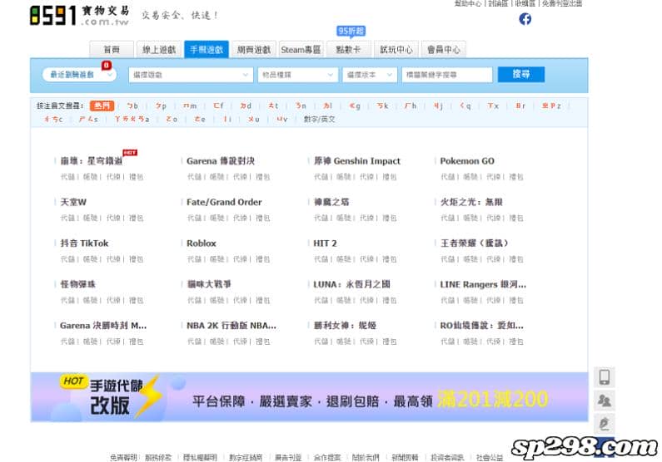Open the Garena 決勝時刻 game link
662x462 pixels.
coord(103,326)
